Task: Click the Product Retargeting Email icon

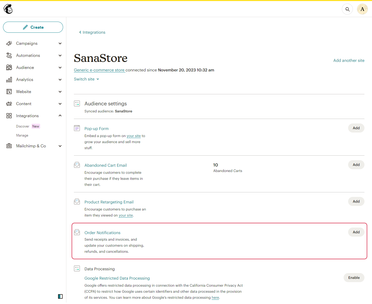Action: pyautogui.click(x=77, y=201)
